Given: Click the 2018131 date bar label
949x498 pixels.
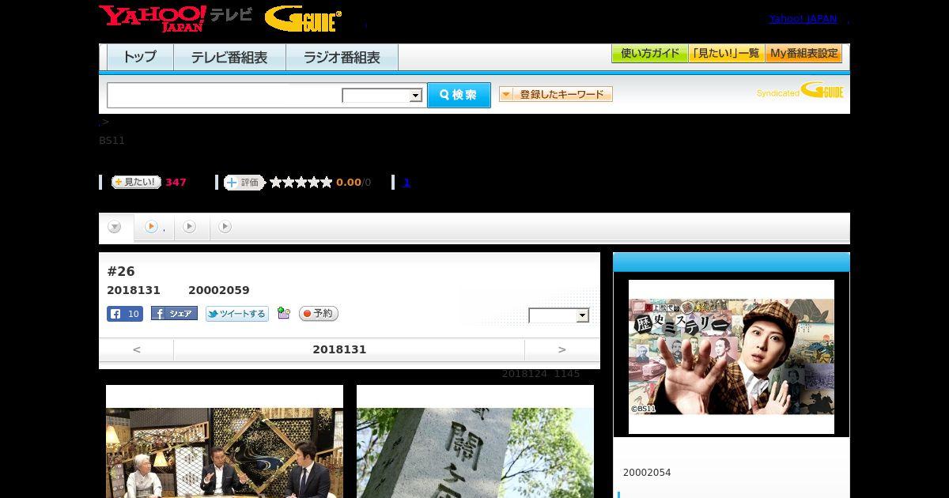Looking at the screenshot, I should tap(340, 349).
